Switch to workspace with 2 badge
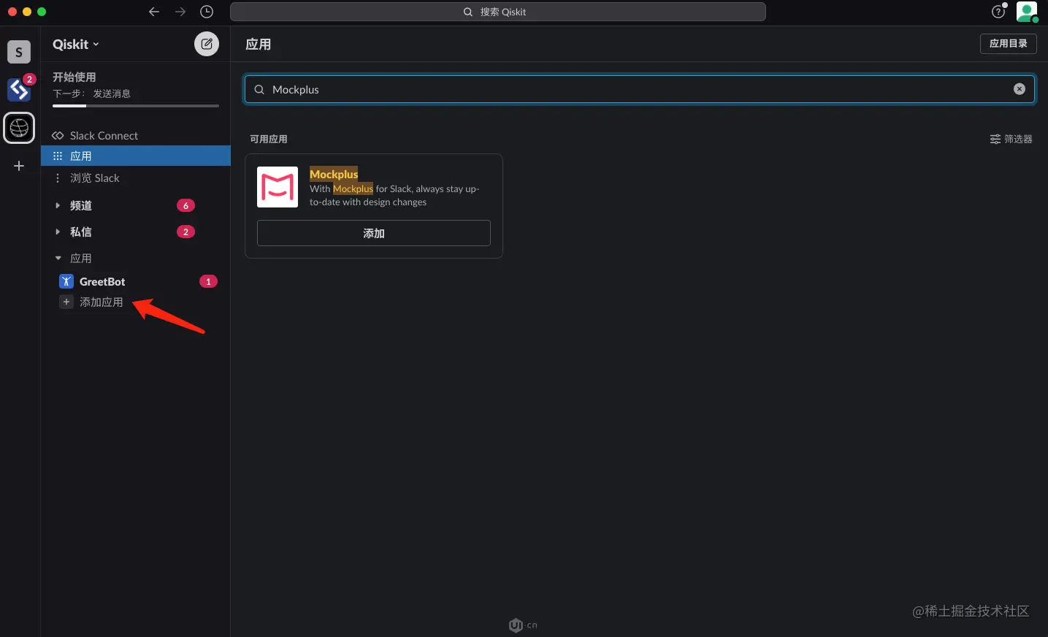Image resolution: width=1048 pixels, height=637 pixels. point(19,90)
